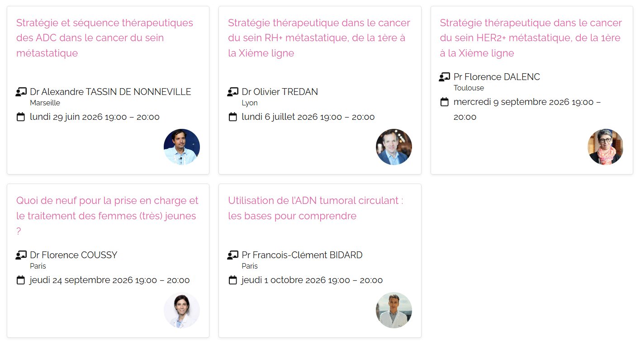Open the circulating tumor DNA webinar title
The width and height of the screenshot is (640, 345).
(x=315, y=208)
